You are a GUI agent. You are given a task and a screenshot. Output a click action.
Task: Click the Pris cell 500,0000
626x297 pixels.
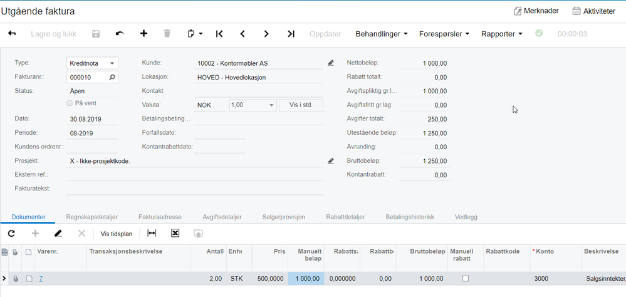pos(270,279)
